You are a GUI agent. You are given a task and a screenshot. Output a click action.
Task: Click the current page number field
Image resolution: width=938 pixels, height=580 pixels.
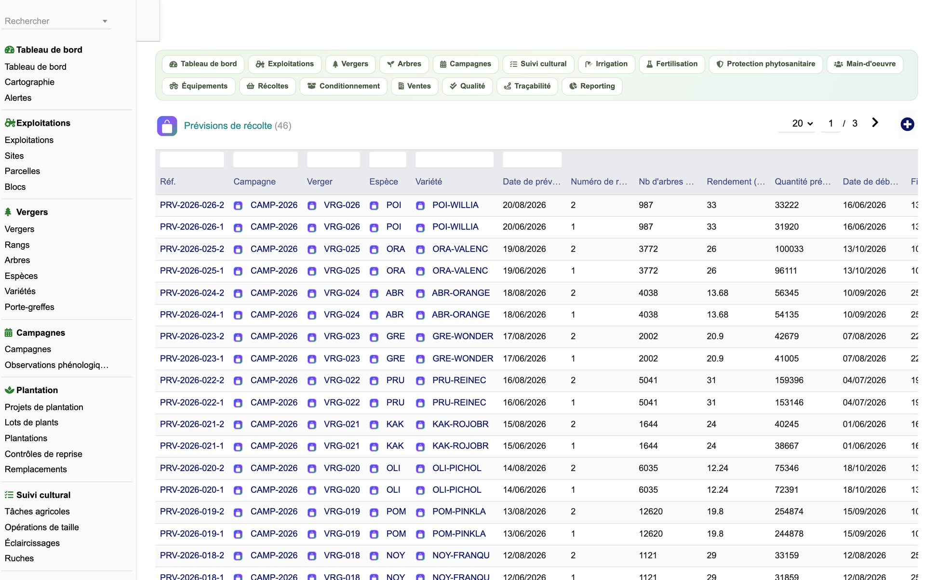(831, 123)
